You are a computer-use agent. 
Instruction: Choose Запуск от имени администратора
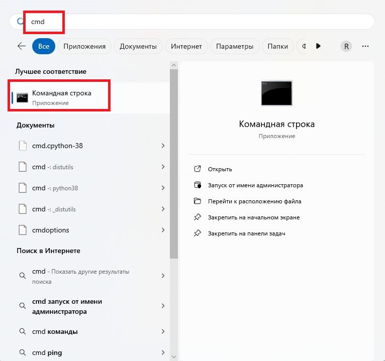click(x=255, y=185)
